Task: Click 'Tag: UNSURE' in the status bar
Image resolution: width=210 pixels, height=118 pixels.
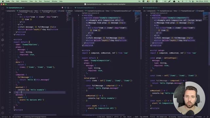Action: [x=144, y=117]
